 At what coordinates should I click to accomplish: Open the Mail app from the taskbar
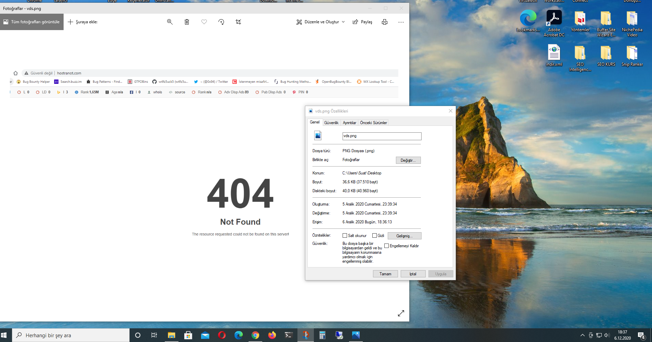205,335
